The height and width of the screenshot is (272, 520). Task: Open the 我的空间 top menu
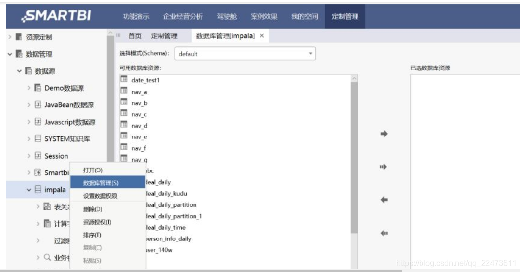coord(304,16)
